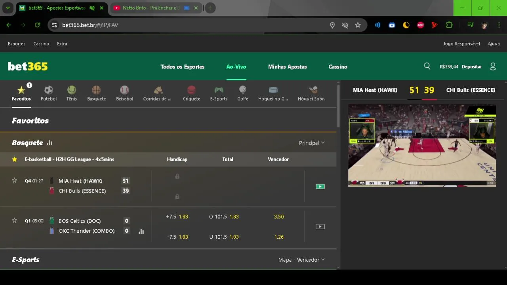Open live stream for BOS Celtics match
This screenshot has height=285, width=507.
tap(320, 226)
